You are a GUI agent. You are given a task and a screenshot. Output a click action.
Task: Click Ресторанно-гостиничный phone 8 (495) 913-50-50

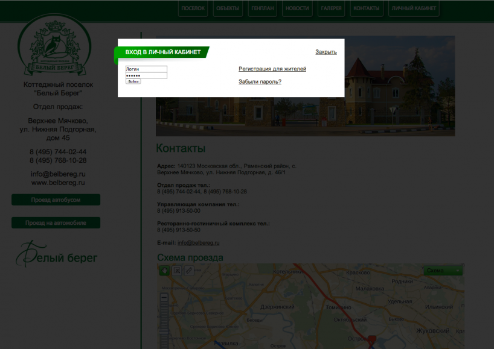click(179, 230)
